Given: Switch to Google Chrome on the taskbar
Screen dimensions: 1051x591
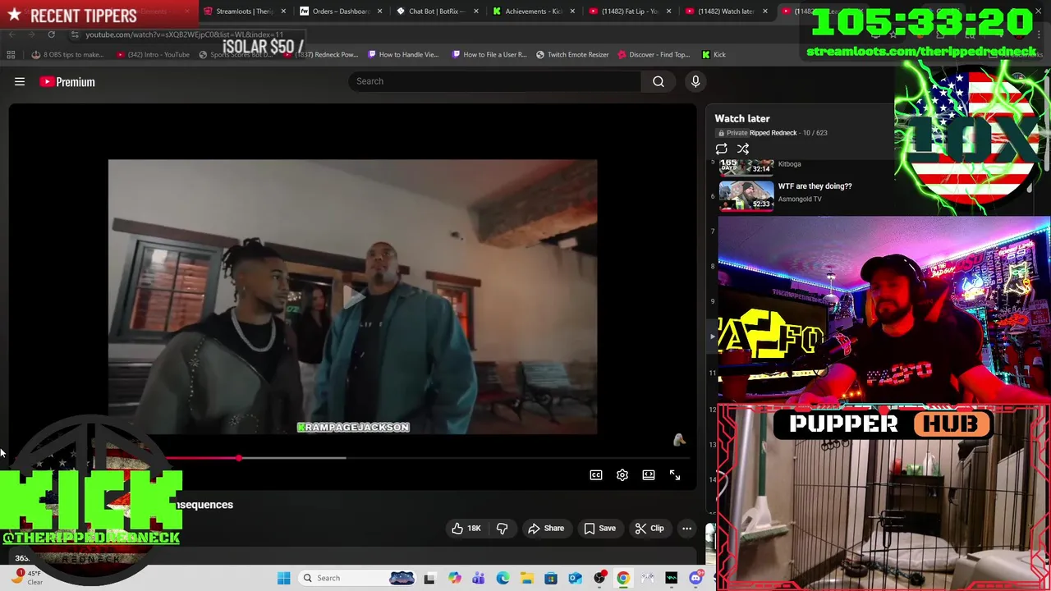Looking at the screenshot, I should coord(623,578).
